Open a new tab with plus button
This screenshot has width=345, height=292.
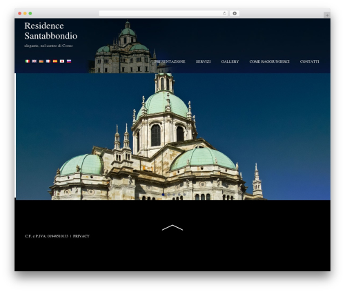click(x=327, y=15)
